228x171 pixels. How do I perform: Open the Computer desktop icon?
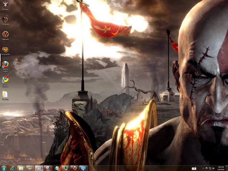click(x=5, y=21)
